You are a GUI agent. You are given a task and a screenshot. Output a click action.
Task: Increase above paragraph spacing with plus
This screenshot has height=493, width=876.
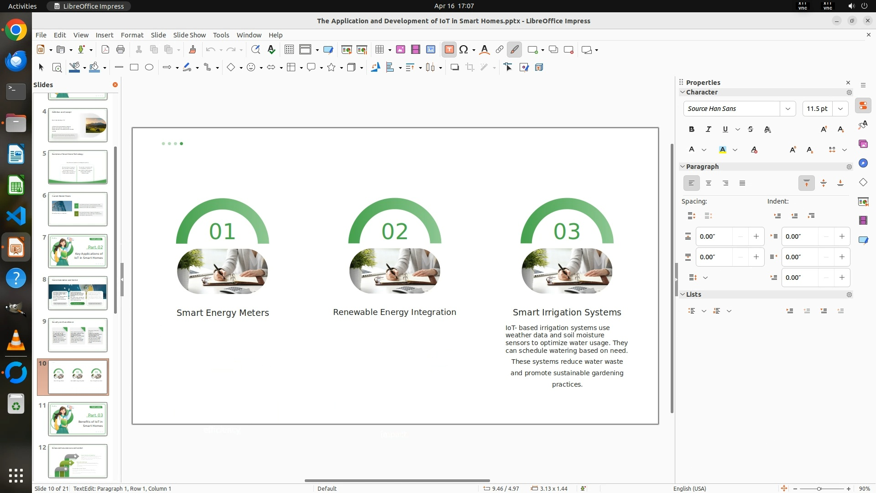point(756,236)
